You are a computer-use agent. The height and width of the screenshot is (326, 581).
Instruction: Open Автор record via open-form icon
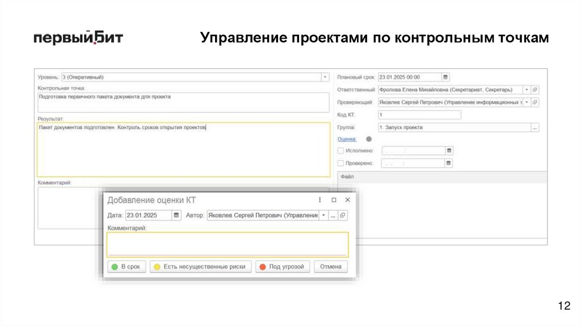(343, 216)
